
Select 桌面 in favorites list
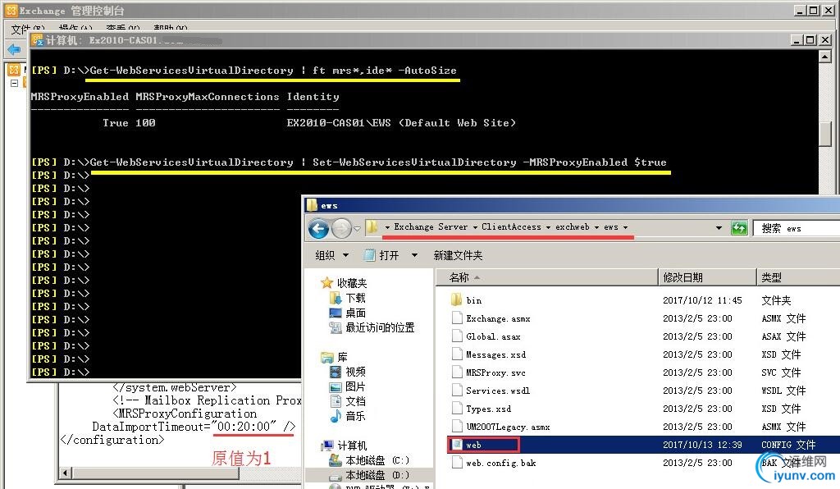point(355,313)
